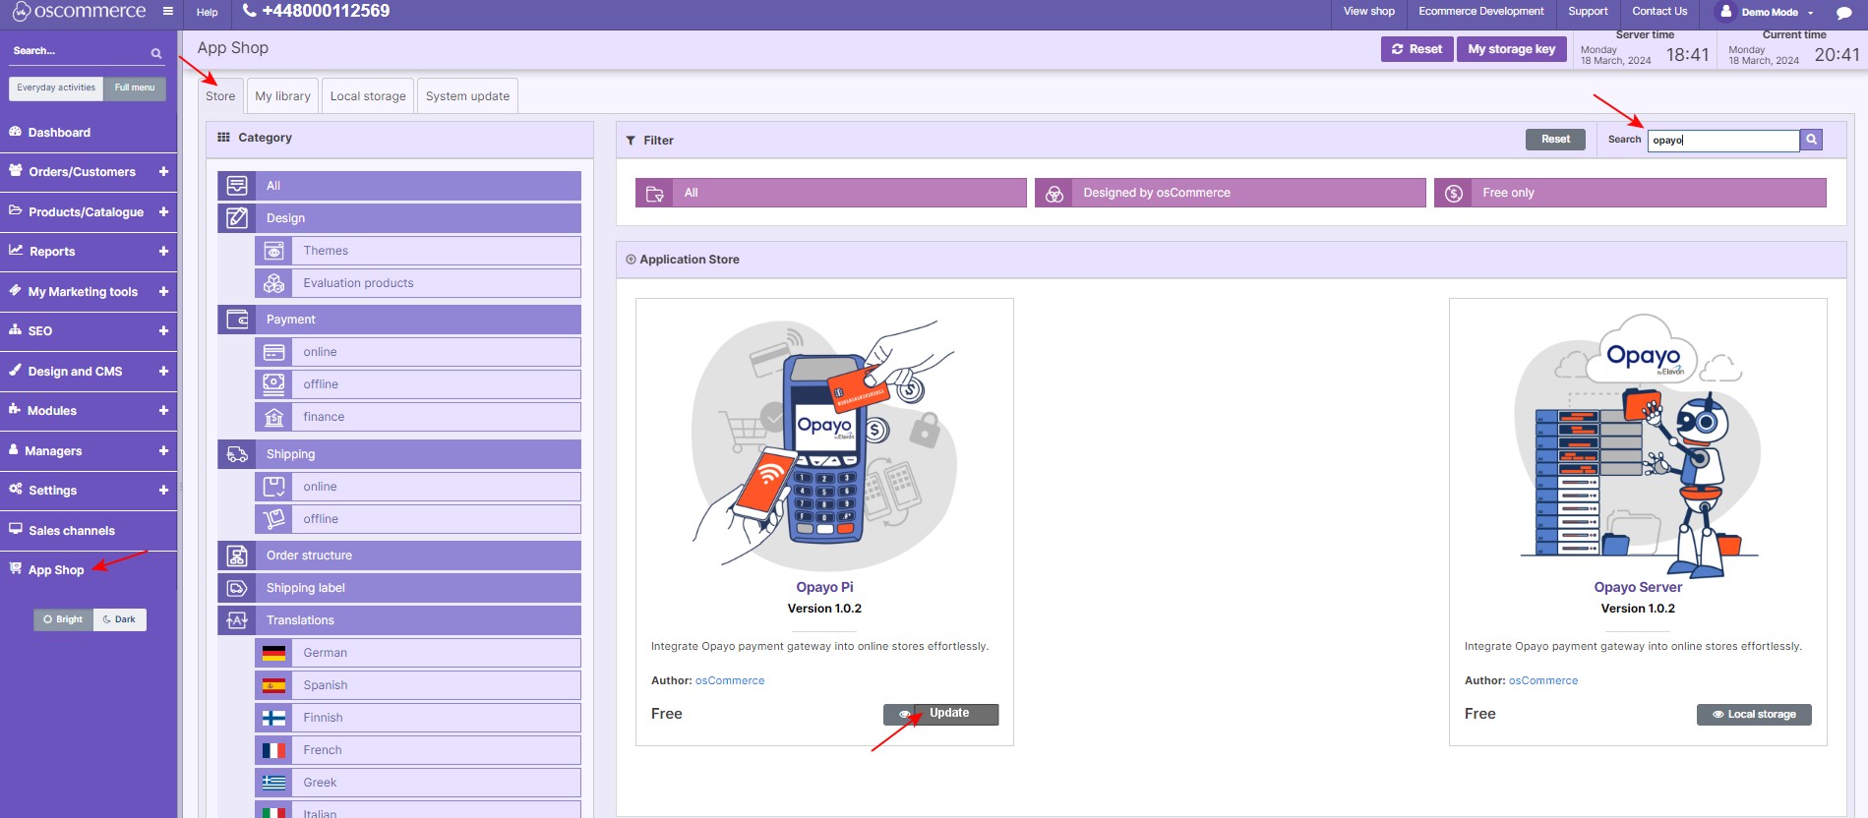Click the Greek flag icon

point(274,783)
